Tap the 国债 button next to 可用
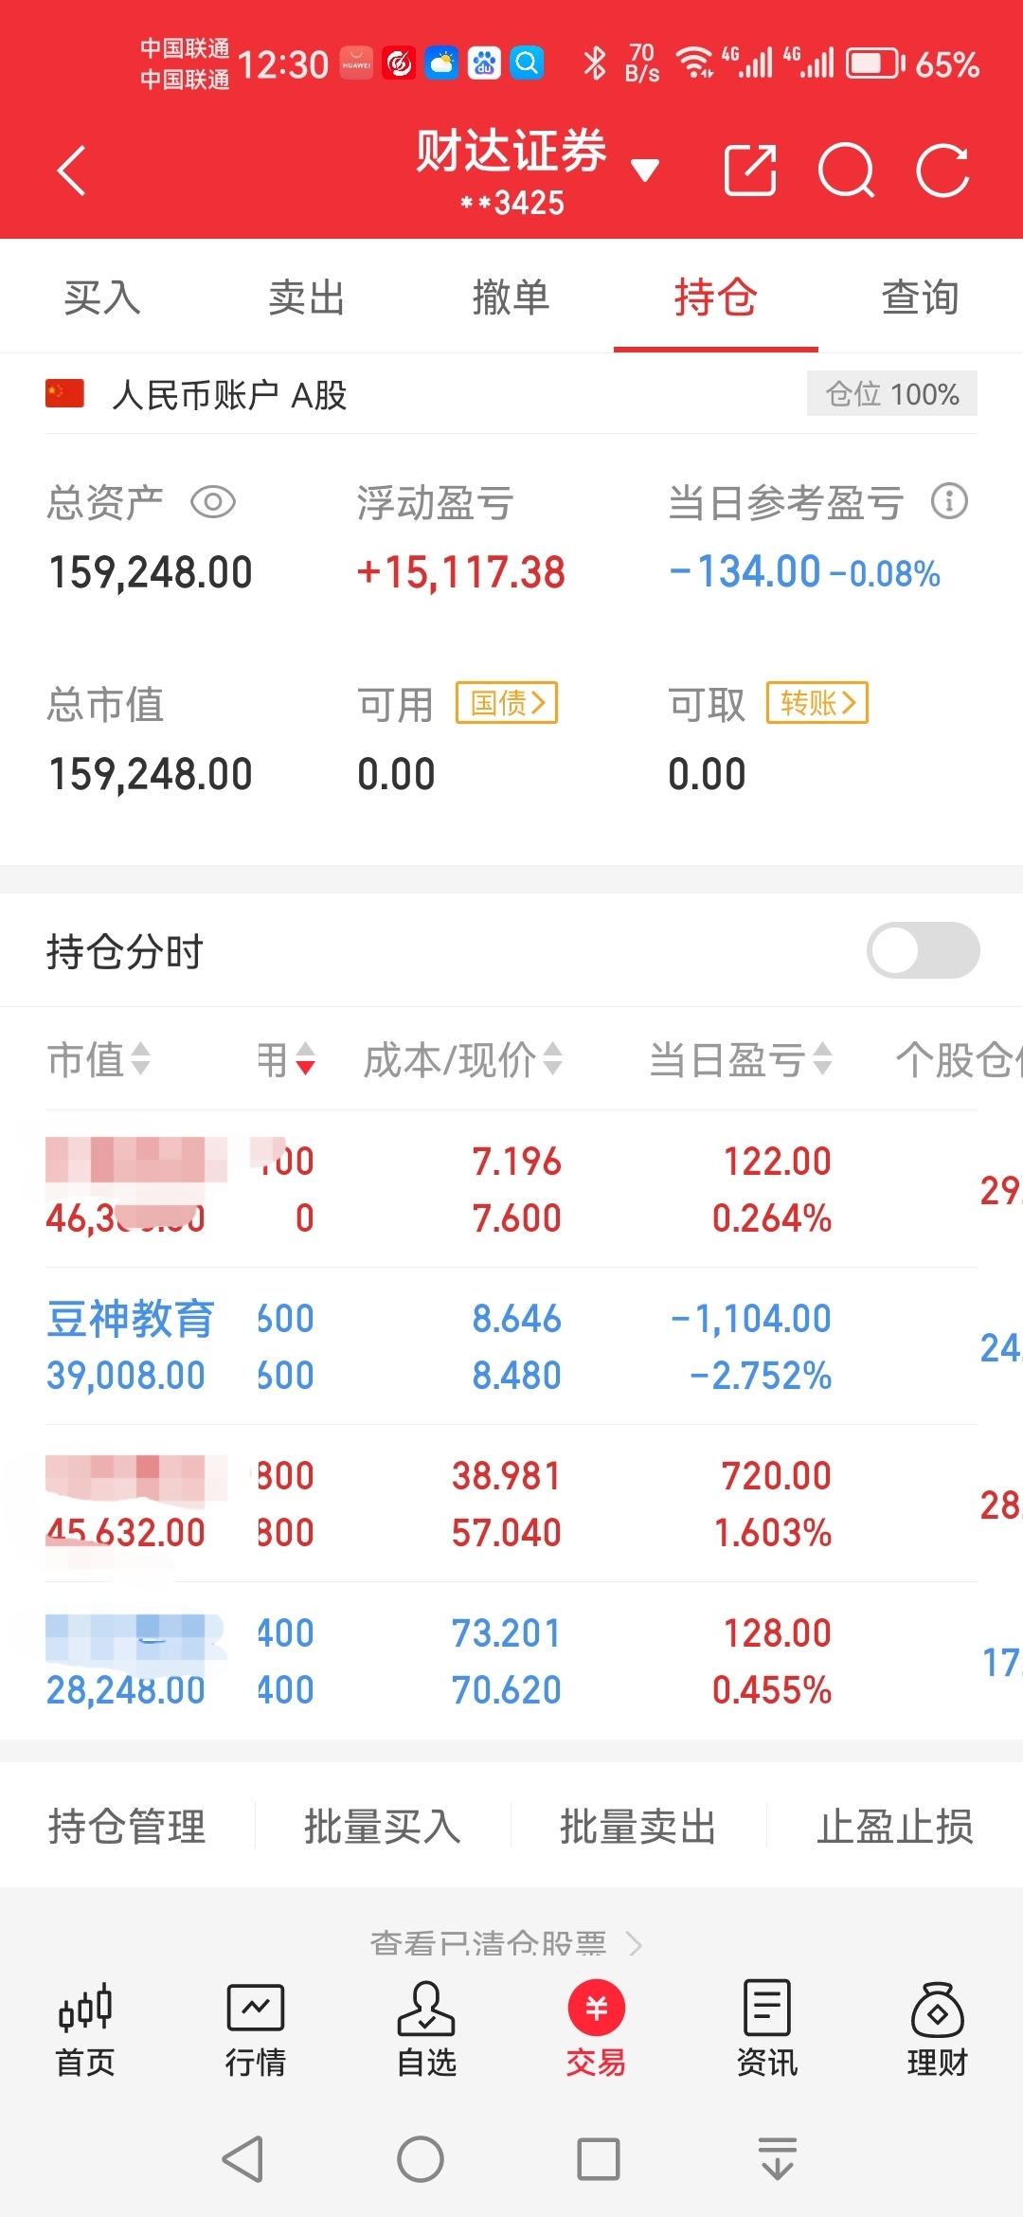This screenshot has height=2217, width=1023. 507,702
